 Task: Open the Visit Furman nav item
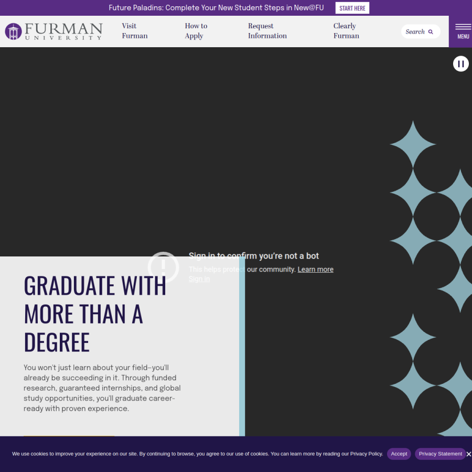click(135, 31)
